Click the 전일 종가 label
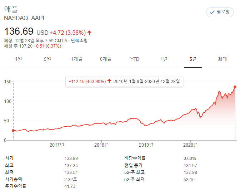 point(133,165)
